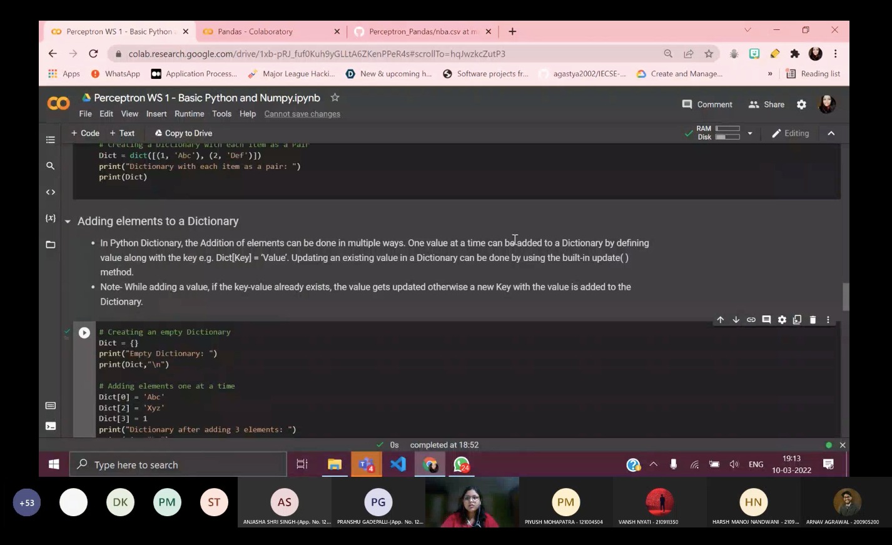Open the Runtime menu
Viewport: 892px width, 545px height.
(x=190, y=114)
